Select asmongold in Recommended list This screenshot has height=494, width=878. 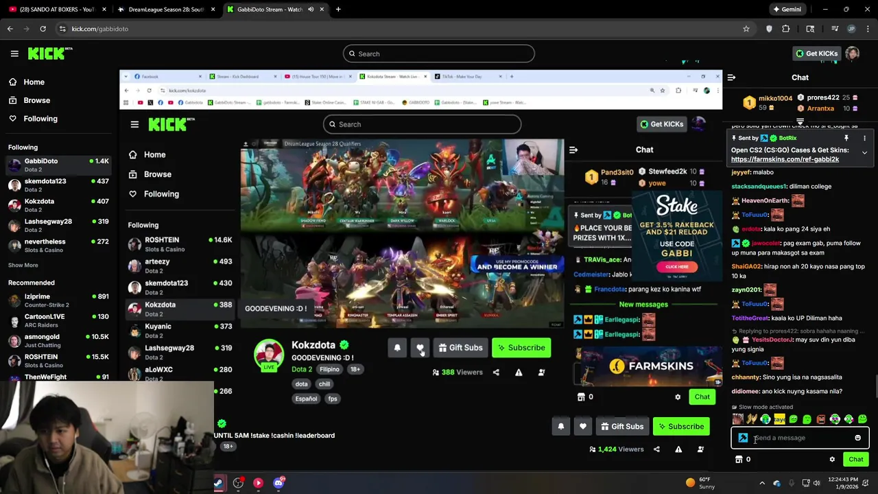coord(59,340)
